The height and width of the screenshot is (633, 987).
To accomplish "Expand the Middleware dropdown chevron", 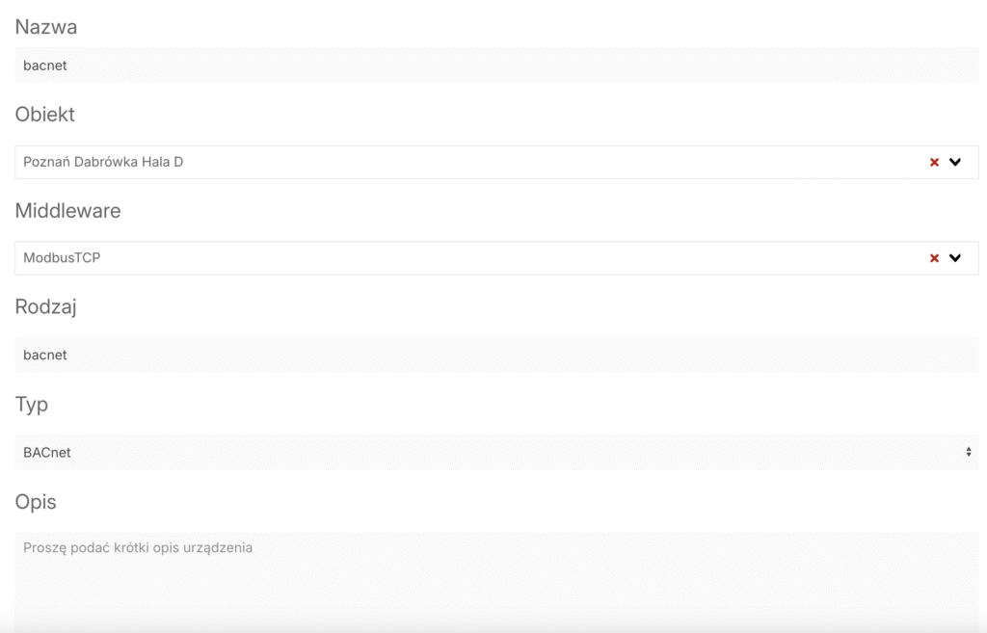I will click(x=955, y=258).
